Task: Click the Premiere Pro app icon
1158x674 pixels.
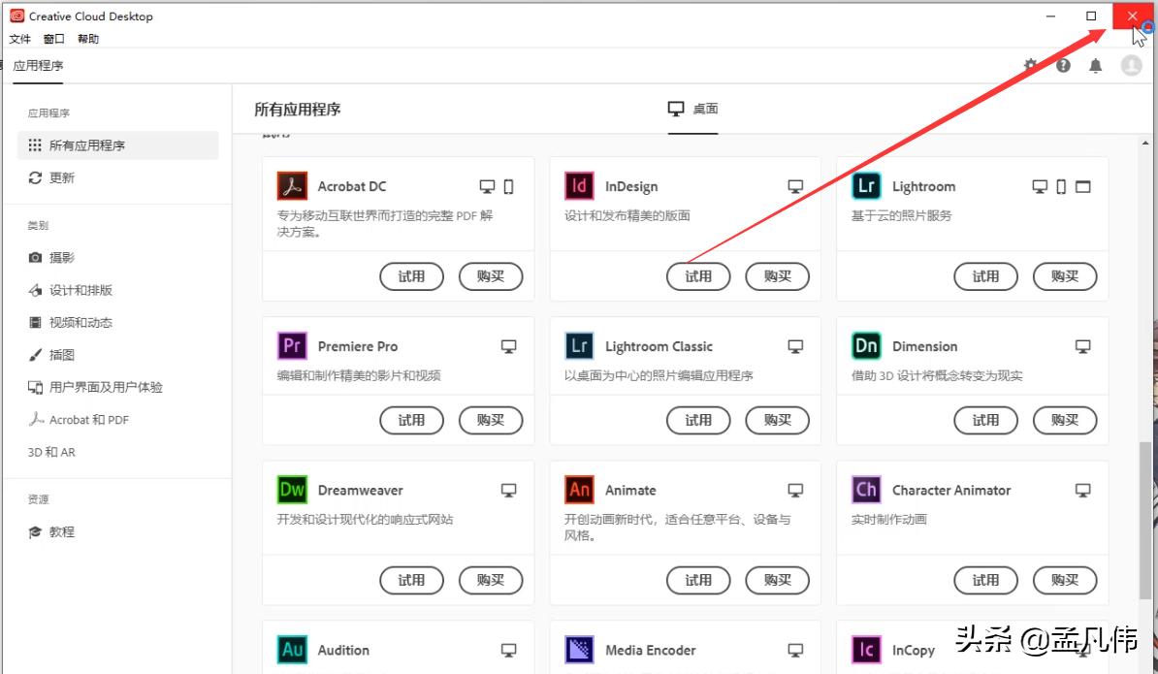Action: (293, 345)
